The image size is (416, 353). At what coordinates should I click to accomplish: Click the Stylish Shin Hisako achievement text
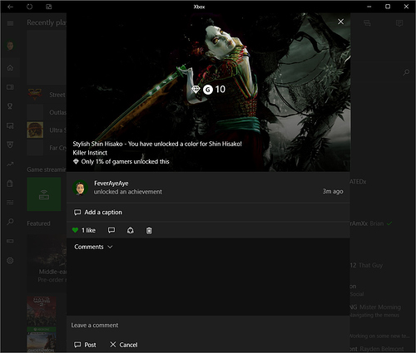pos(157,144)
